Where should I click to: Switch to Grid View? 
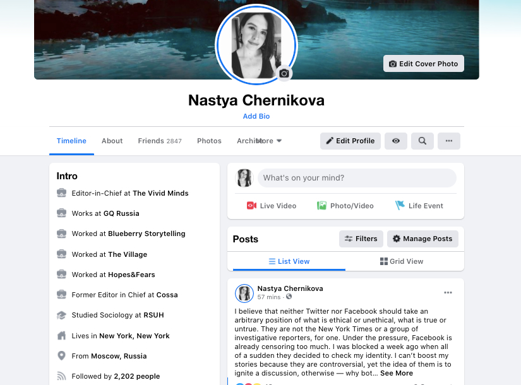pos(402,261)
